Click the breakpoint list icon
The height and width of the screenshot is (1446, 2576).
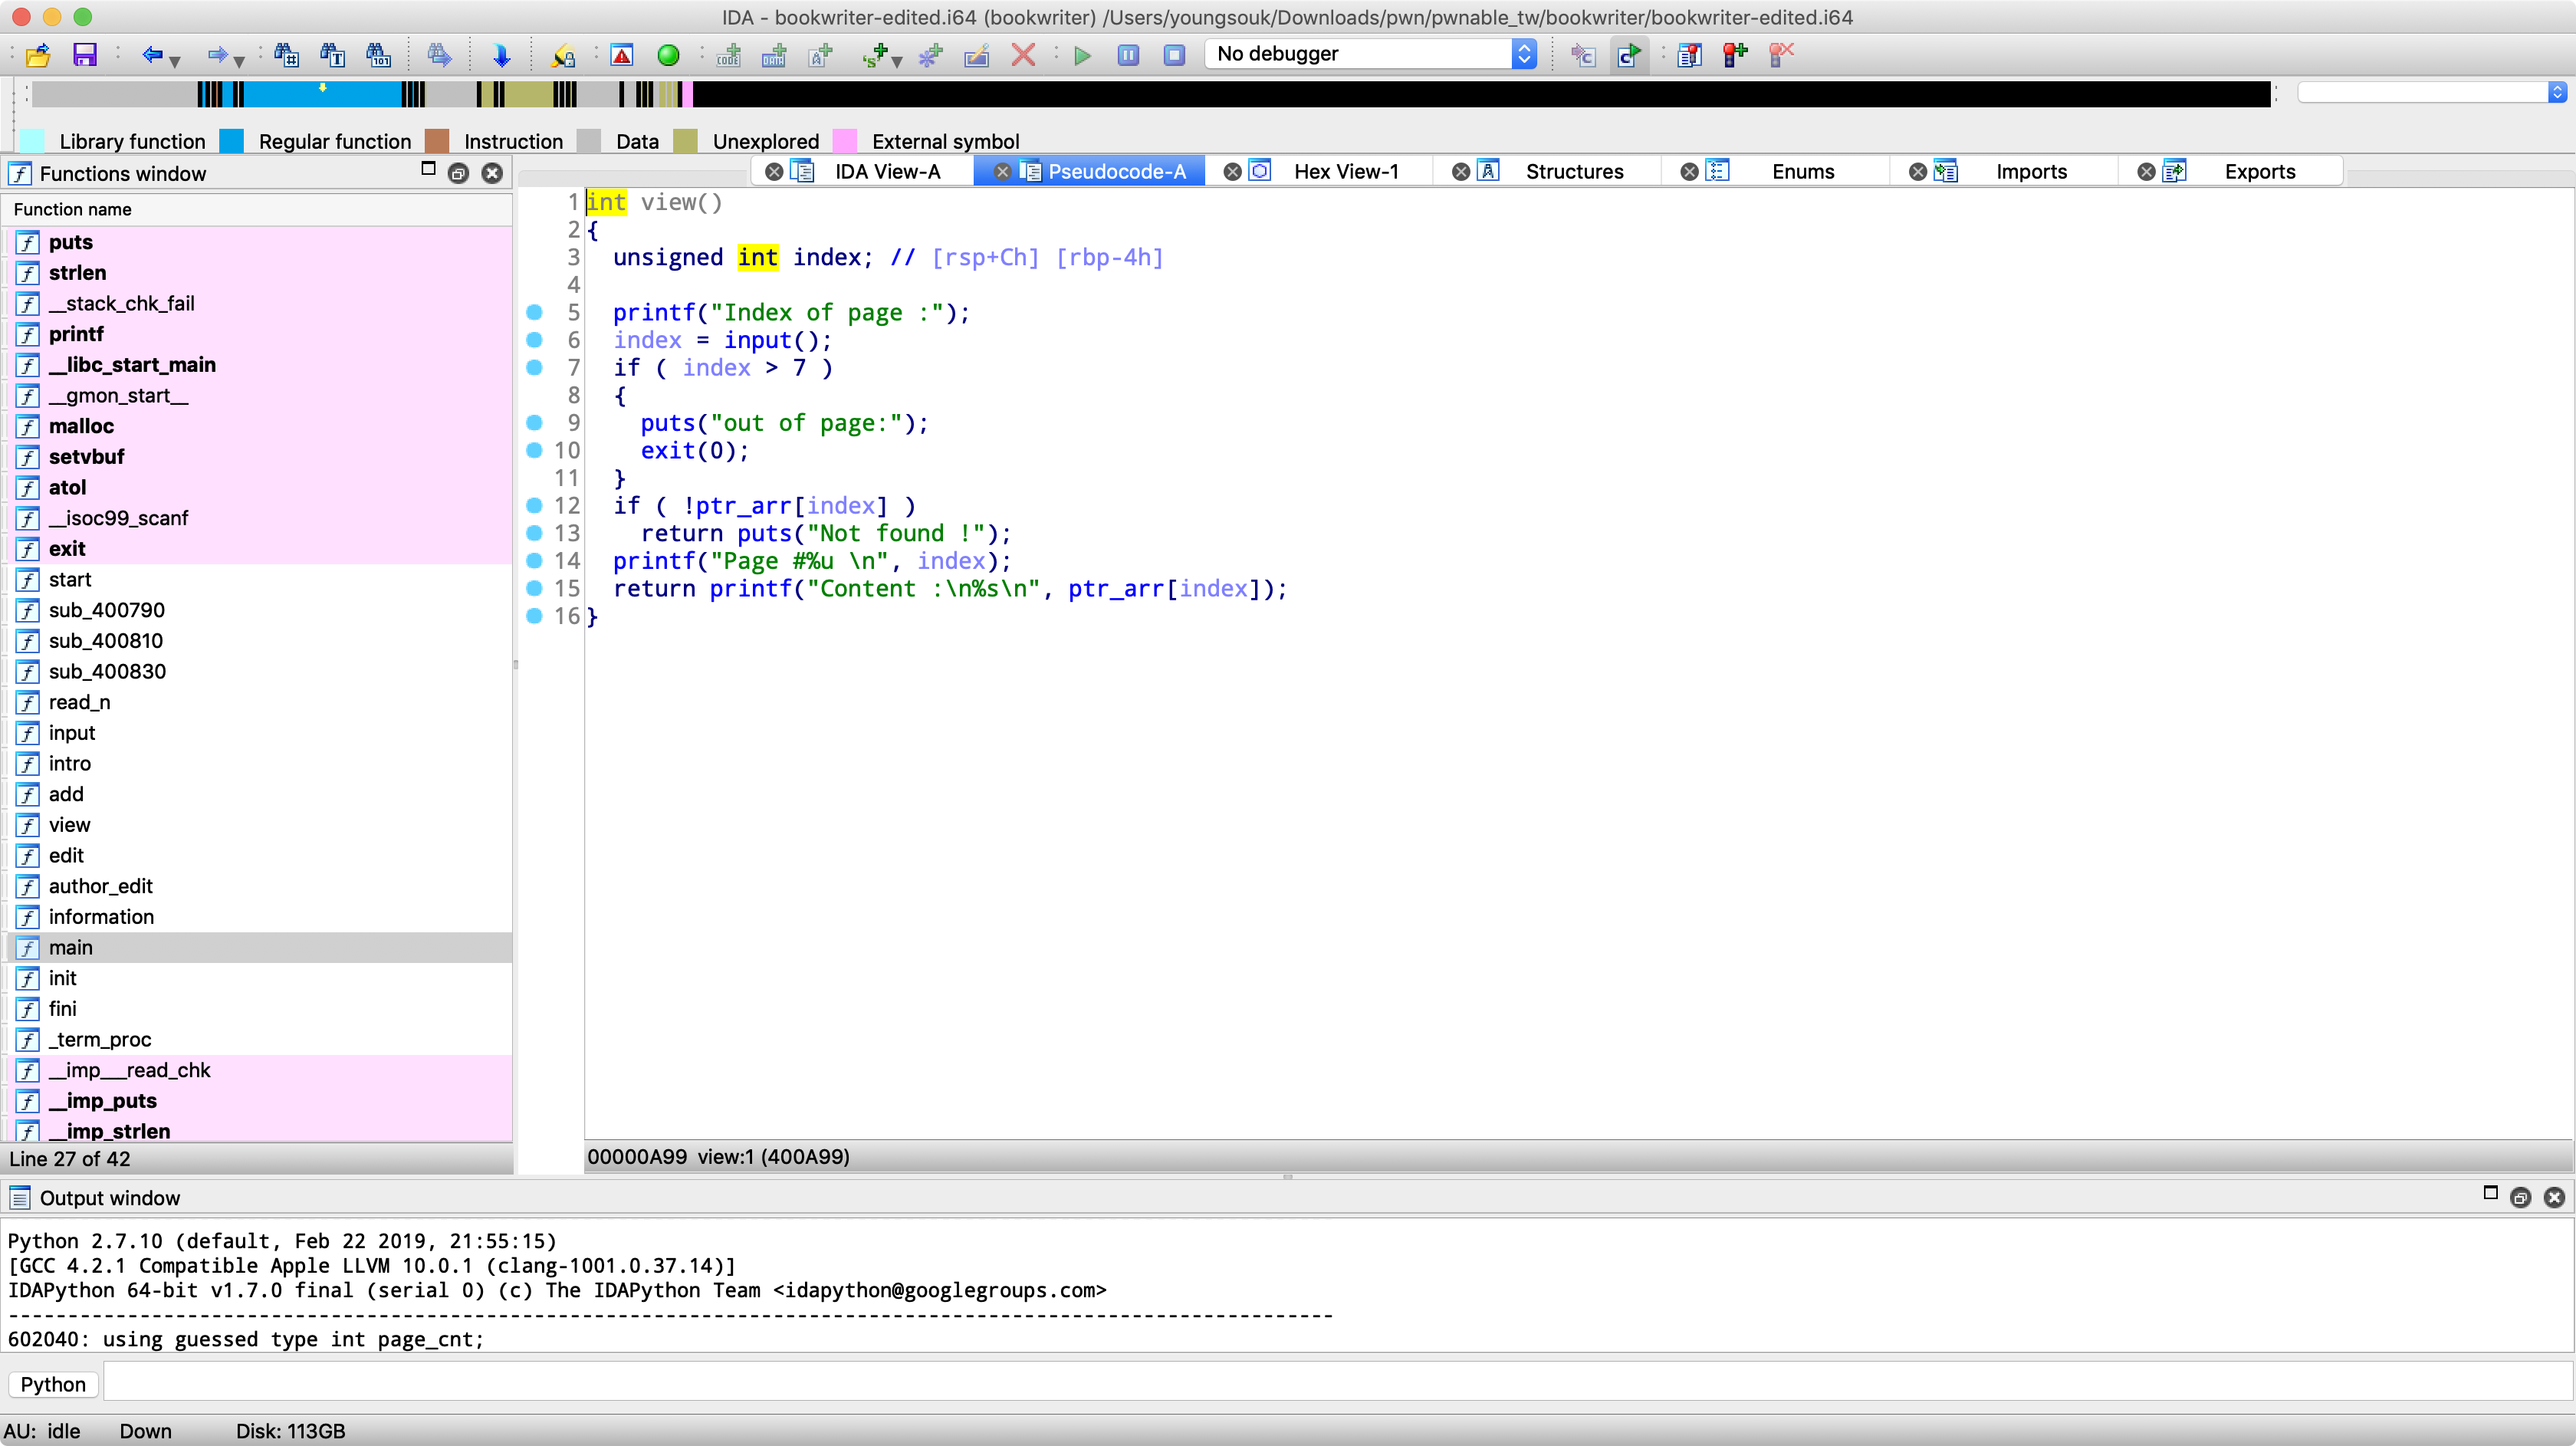pyautogui.click(x=1689, y=55)
